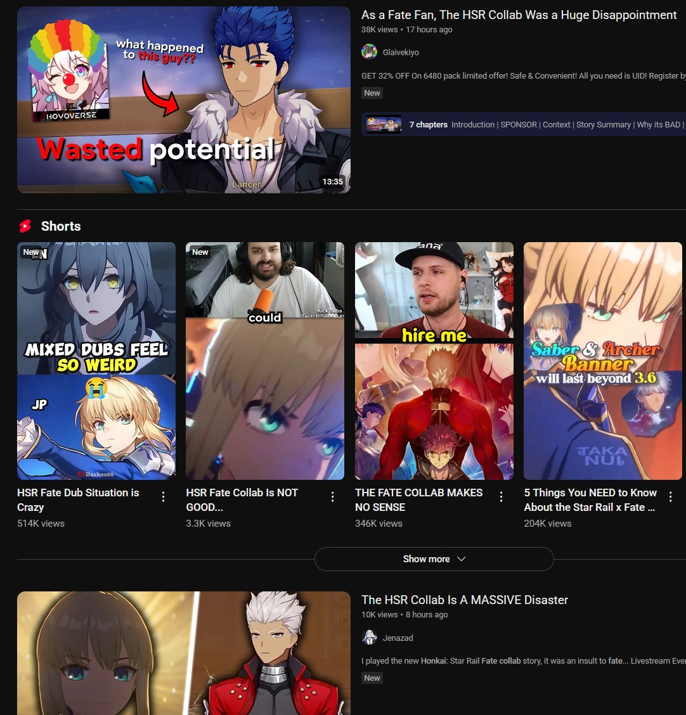Open three-dot menu for THE FATE COLLAB MAKES NO SENSE
The image size is (686, 715).
point(502,496)
